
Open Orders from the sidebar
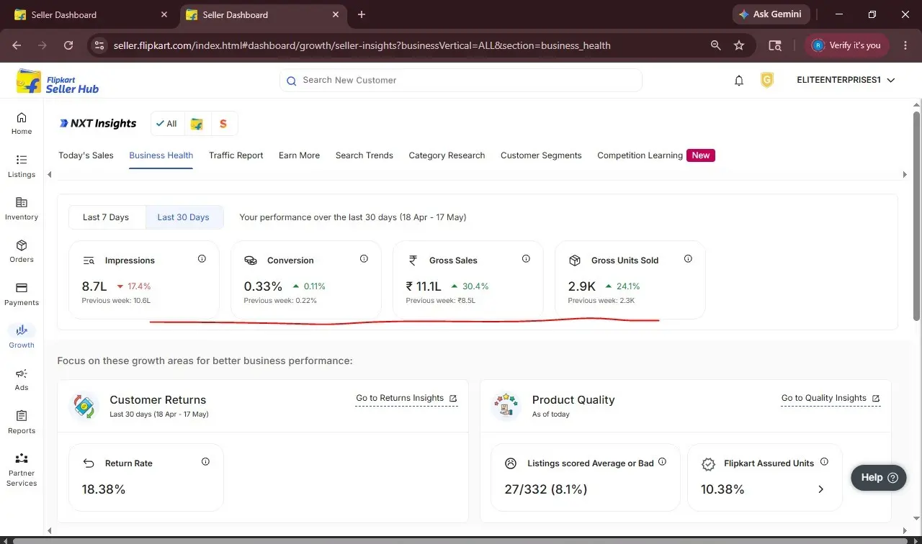[x=22, y=251]
